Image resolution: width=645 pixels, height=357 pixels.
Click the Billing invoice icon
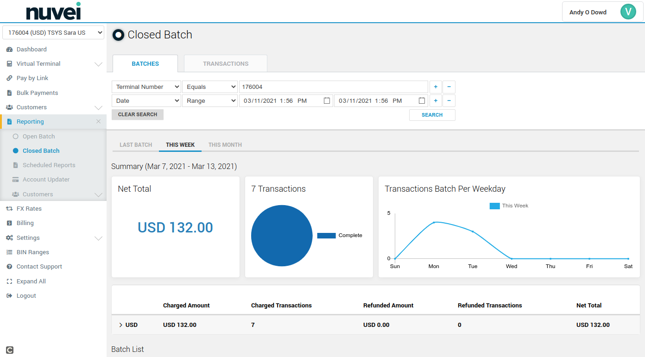(x=9, y=223)
